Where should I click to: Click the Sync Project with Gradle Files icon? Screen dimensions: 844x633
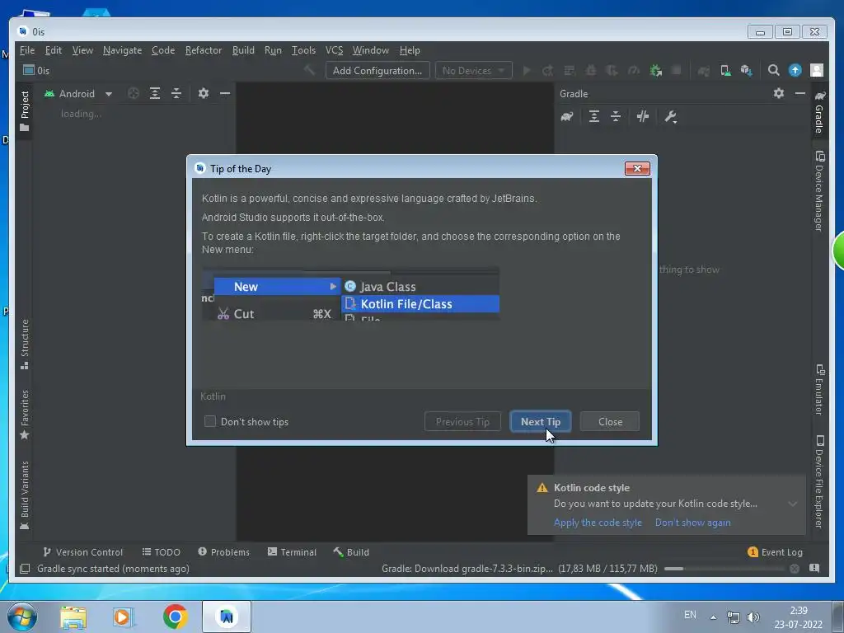[x=704, y=71]
